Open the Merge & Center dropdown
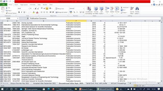Viewport: 163px width, 91px height. coord(68,12)
